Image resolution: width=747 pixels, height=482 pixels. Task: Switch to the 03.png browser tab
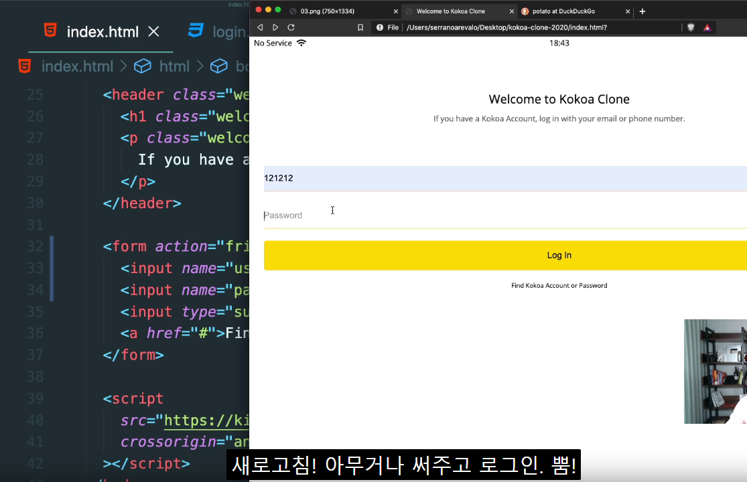tap(343, 11)
